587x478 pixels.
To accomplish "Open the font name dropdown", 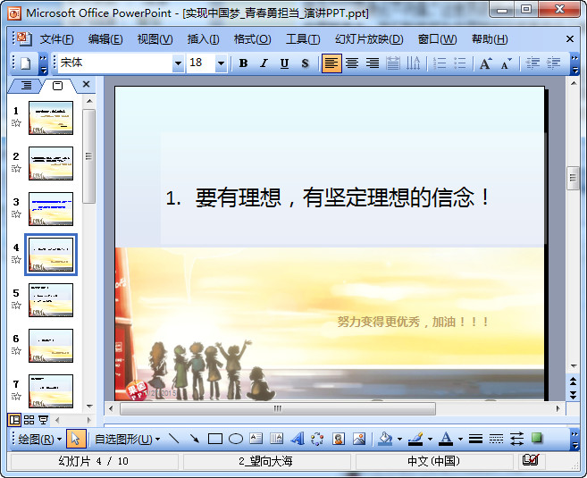I will coord(178,63).
